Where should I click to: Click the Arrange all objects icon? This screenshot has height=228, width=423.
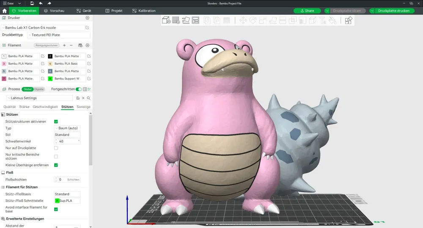click(x=195, y=20)
